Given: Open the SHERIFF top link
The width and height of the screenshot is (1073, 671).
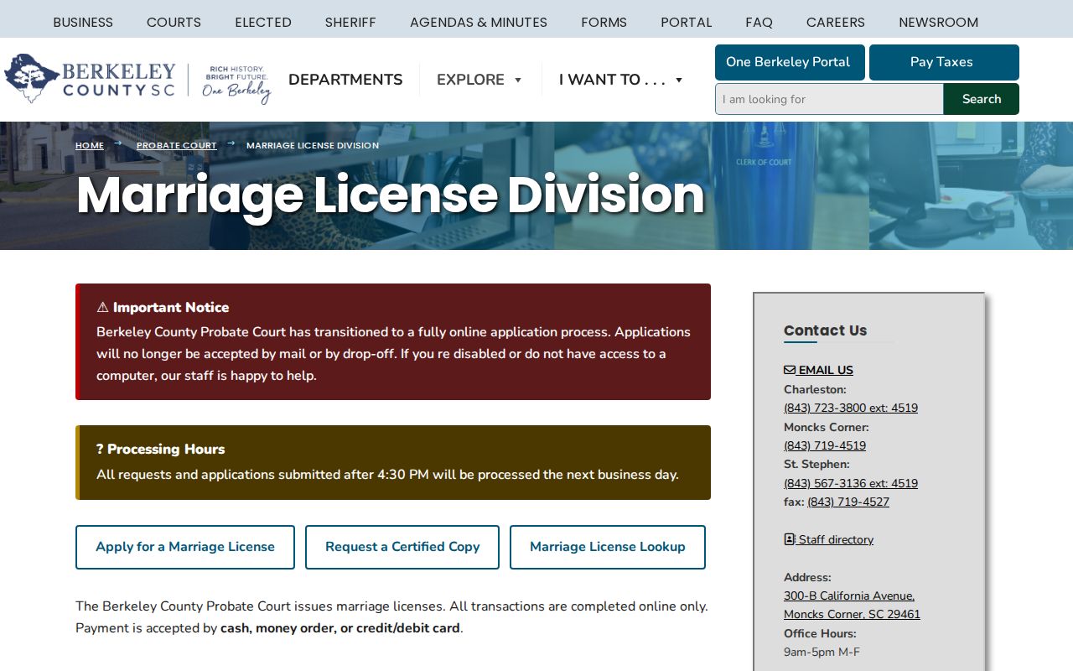Looking at the screenshot, I should click(350, 23).
